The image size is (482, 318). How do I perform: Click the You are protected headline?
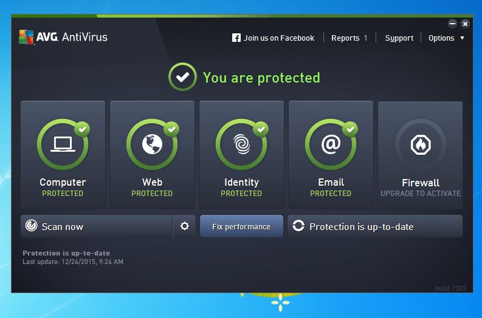[x=261, y=78]
